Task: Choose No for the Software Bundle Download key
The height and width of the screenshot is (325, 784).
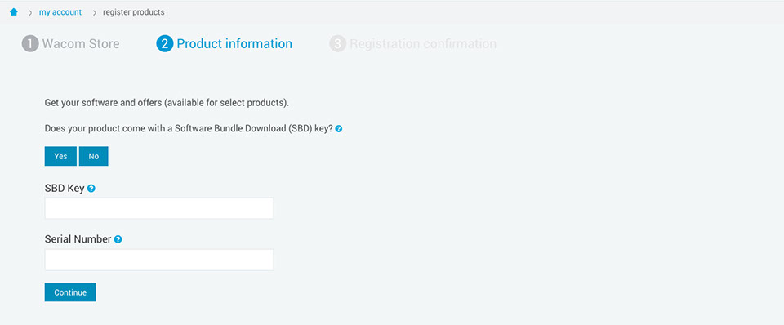Action: (93, 156)
